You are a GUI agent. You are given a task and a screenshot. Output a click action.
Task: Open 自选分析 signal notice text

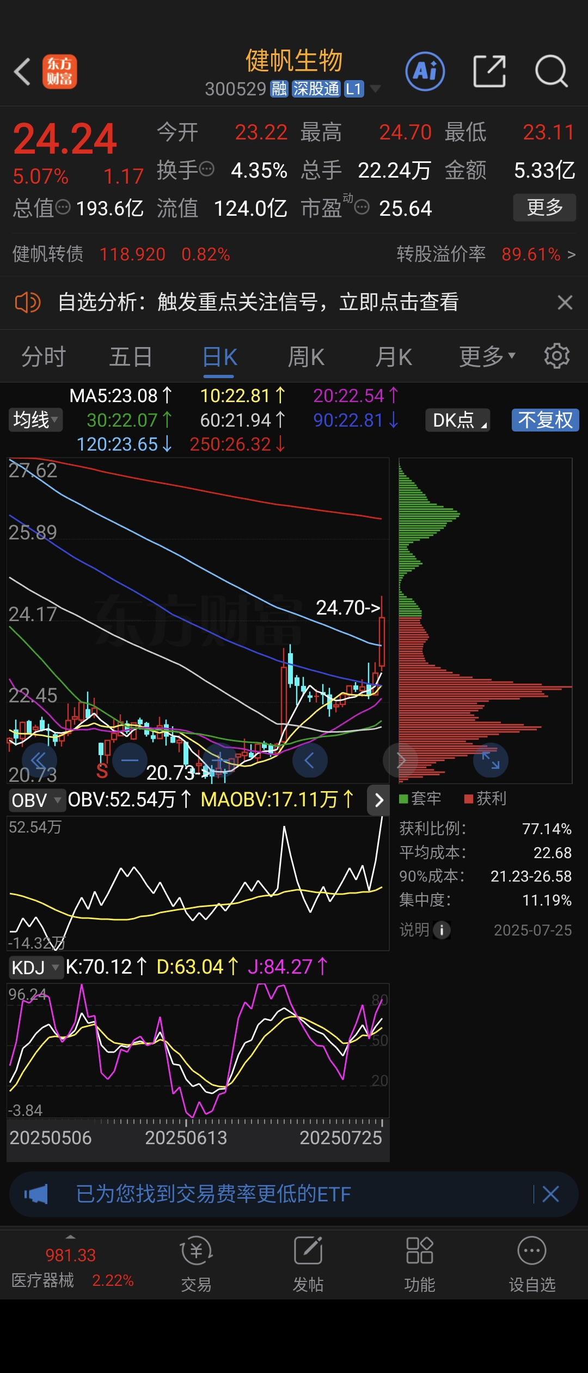258,302
